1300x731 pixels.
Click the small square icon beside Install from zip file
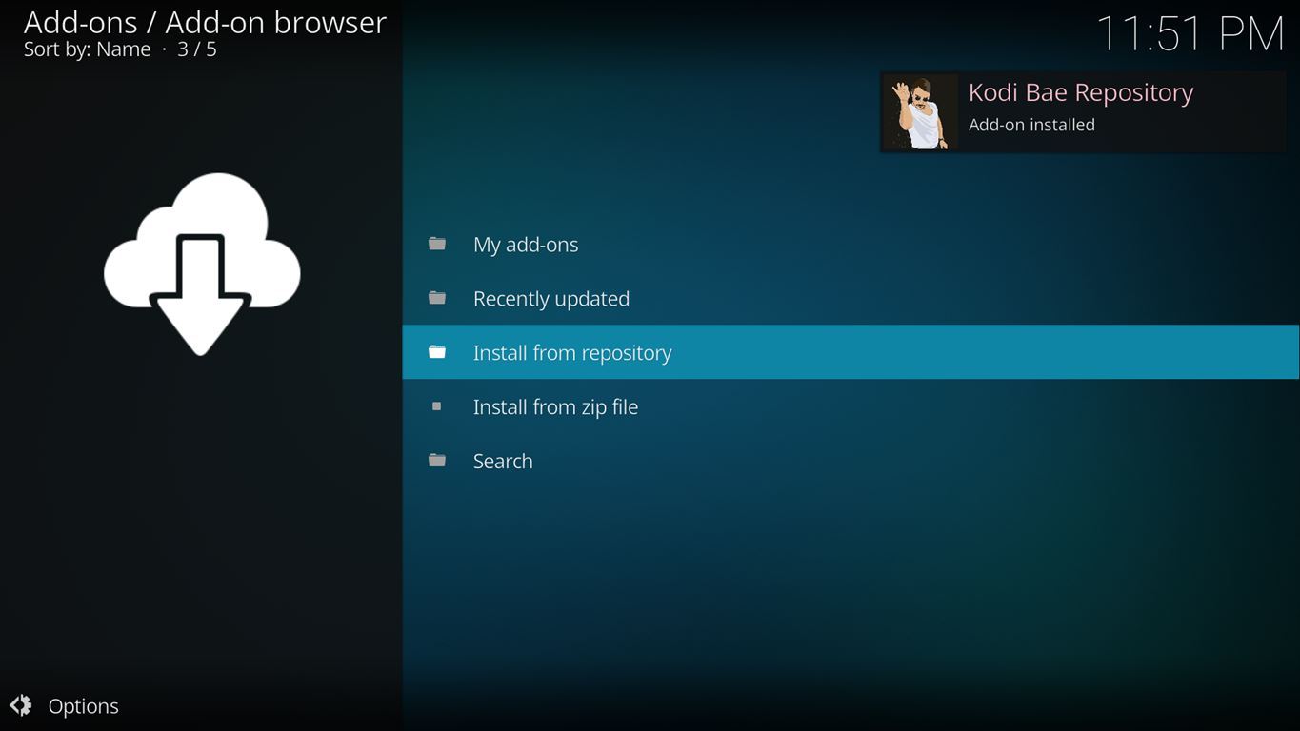point(437,406)
